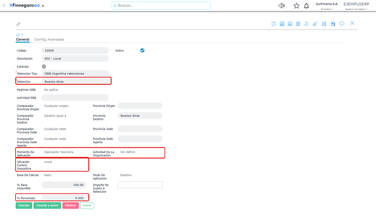376x219 pixels.
Task: Open Regimen IIBB No aplica dropdown
Action: [51, 90]
